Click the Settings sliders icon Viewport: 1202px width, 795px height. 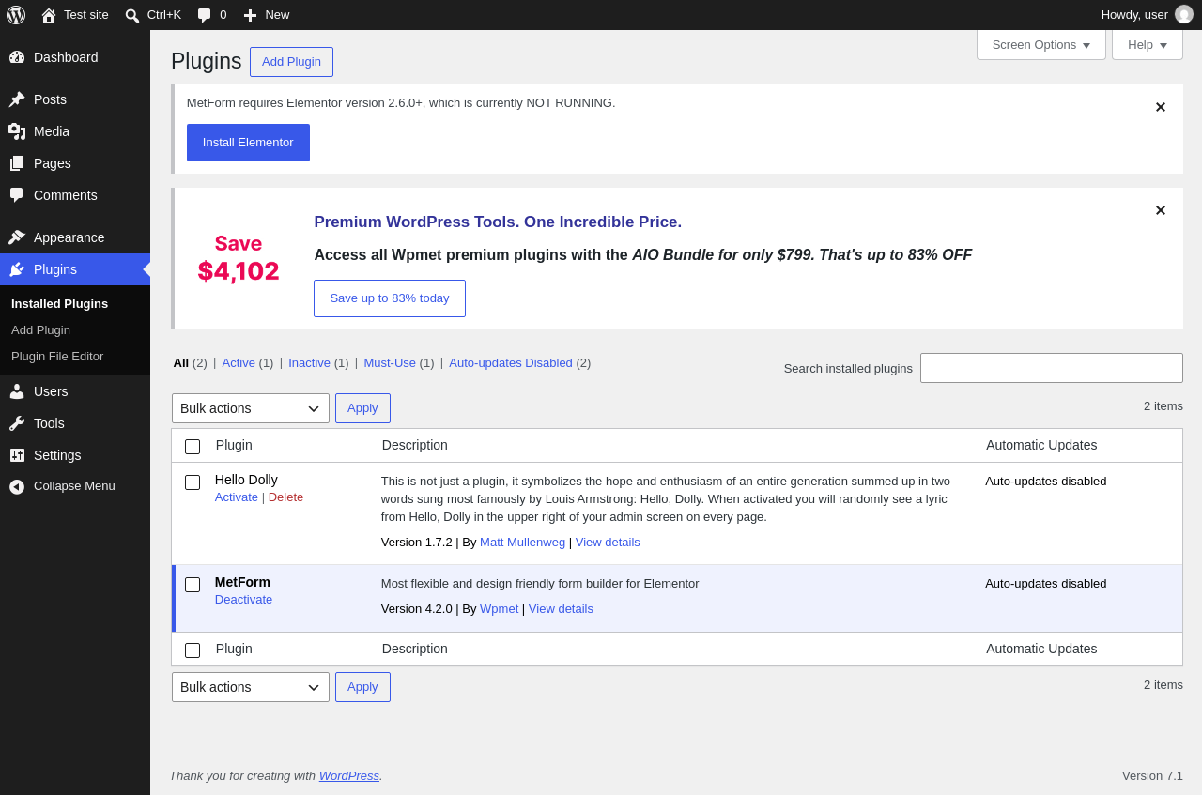coord(17,455)
